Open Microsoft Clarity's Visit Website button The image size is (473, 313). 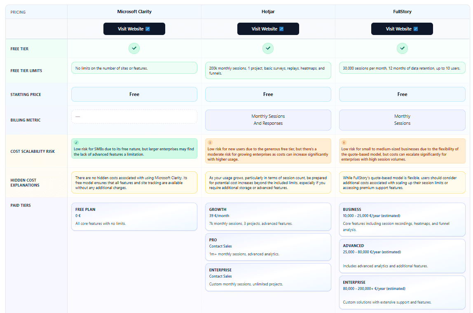[134, 29]
